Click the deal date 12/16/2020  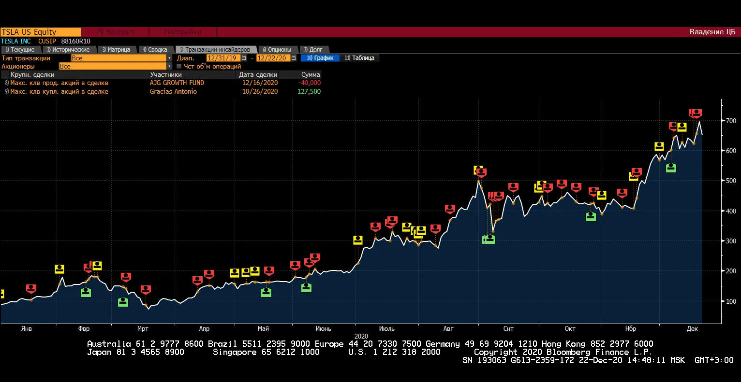coord(260,83)
